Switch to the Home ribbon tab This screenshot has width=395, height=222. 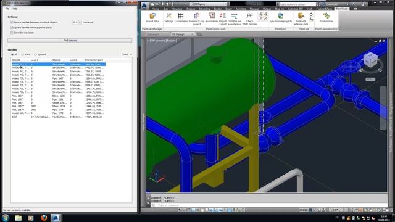click(156, 9)
